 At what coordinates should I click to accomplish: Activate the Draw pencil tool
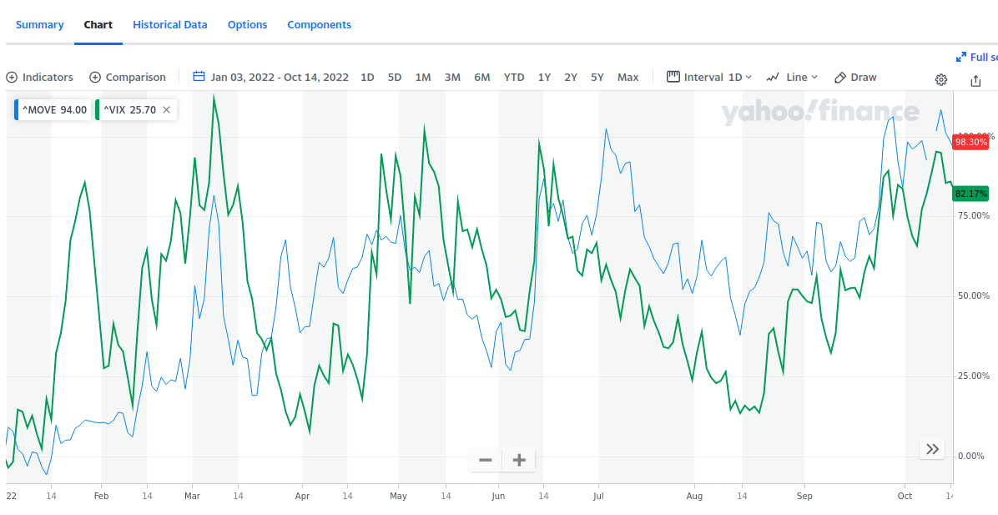click(855, 77)
